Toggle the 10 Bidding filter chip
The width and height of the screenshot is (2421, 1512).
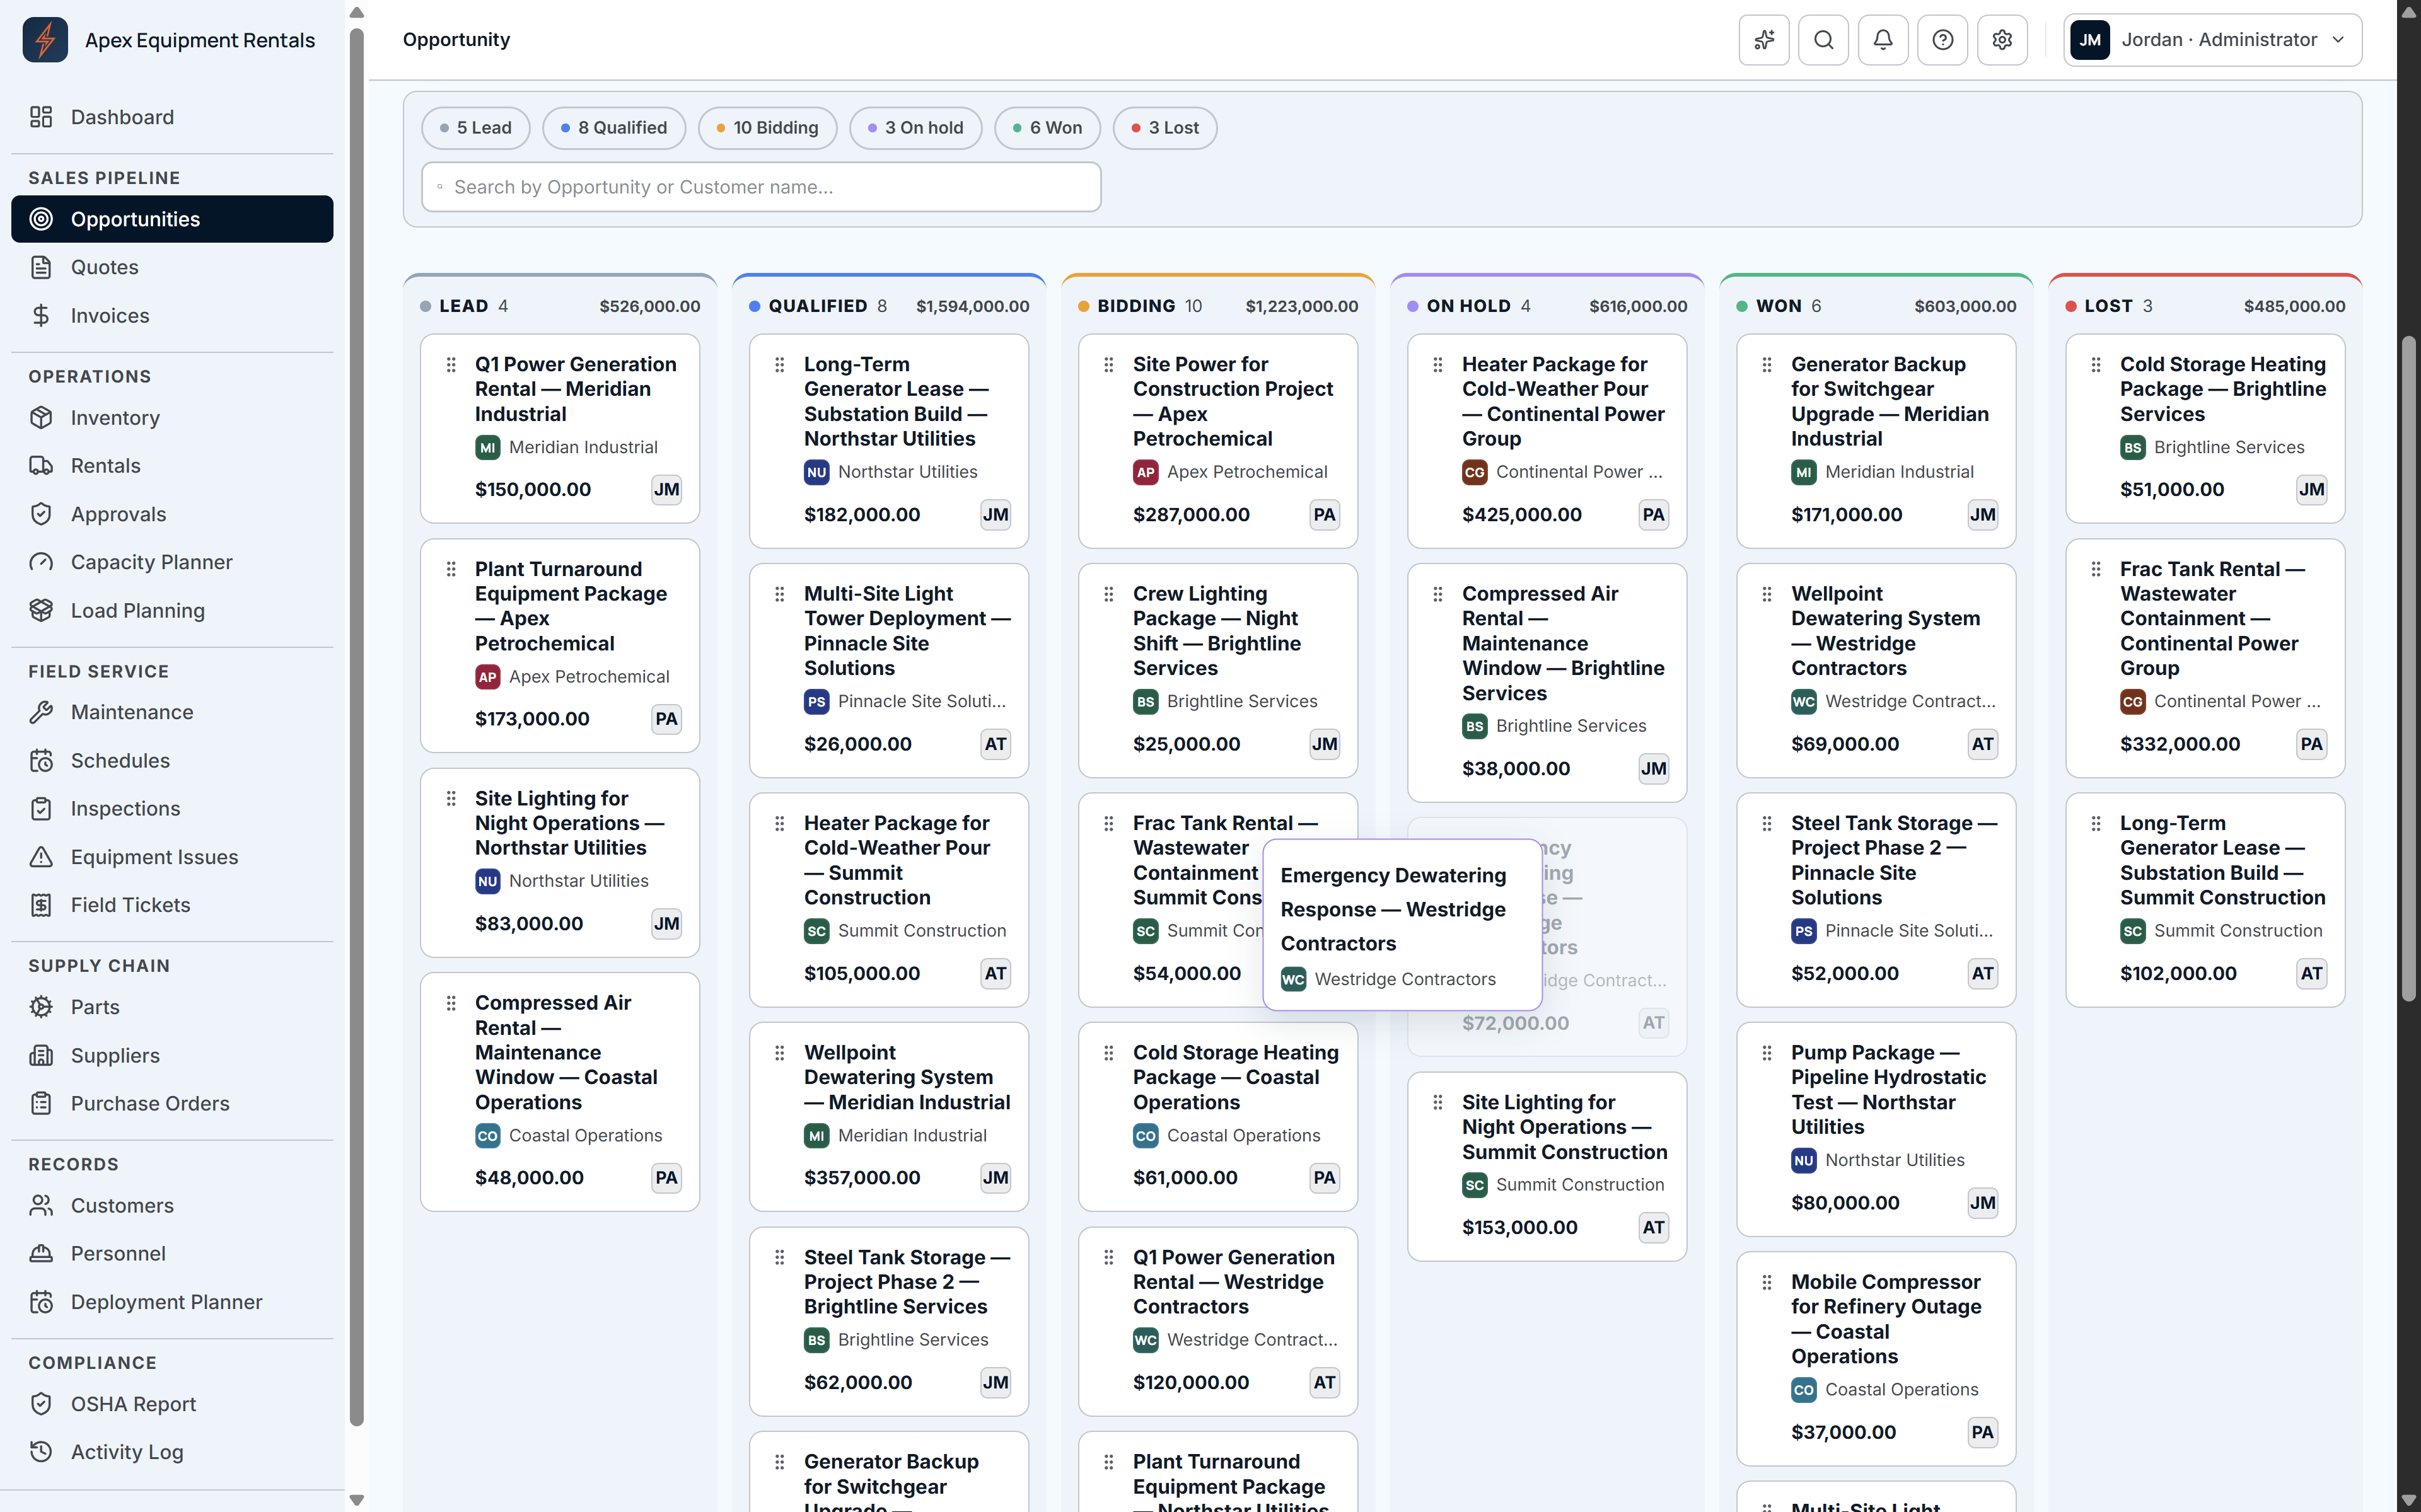(767, 128)
